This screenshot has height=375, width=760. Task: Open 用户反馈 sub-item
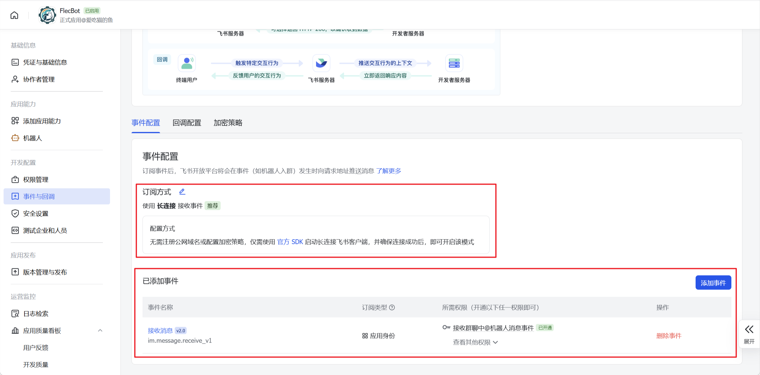click(x=36, y=348)
